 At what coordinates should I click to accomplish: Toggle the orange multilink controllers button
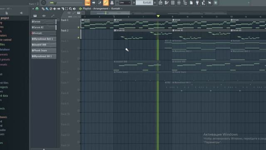[106, 3]
